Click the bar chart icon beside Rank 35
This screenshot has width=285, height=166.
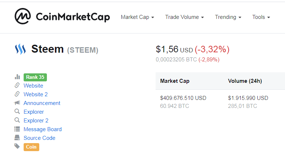point(17,77)
